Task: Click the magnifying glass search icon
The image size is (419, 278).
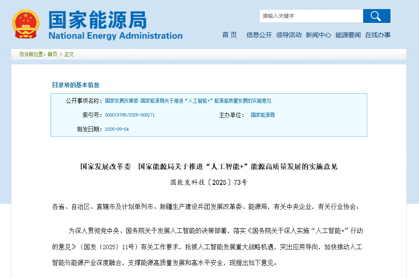Action: (376, 16)
